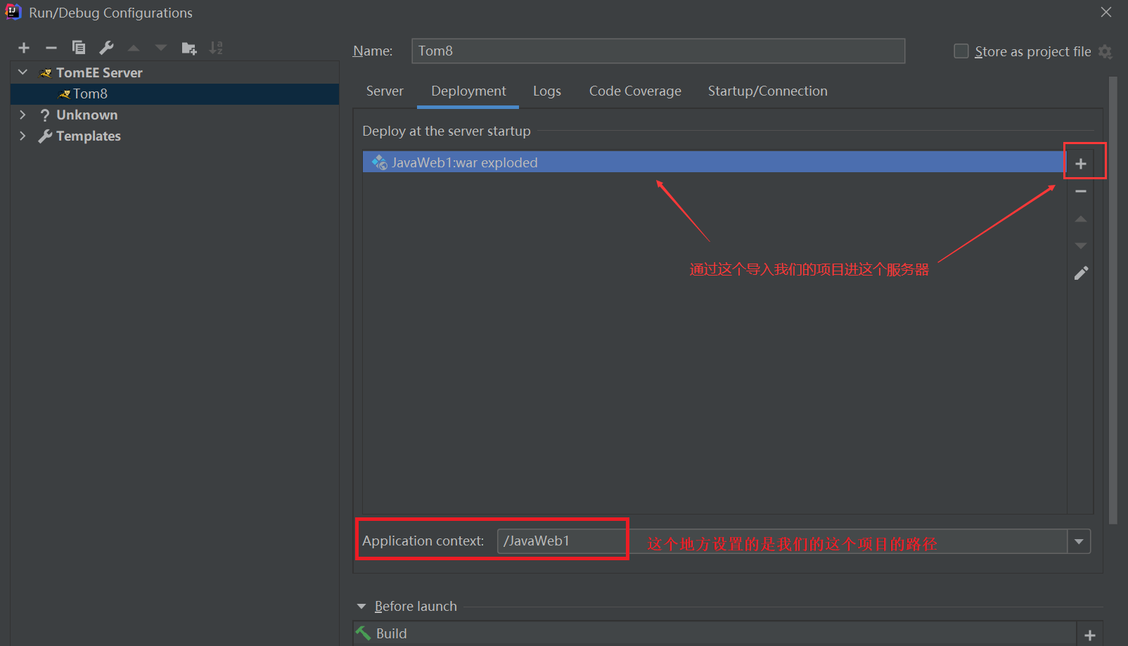Remove the selected run configuration
The image size is (1128, 646).
pos(51,48)
